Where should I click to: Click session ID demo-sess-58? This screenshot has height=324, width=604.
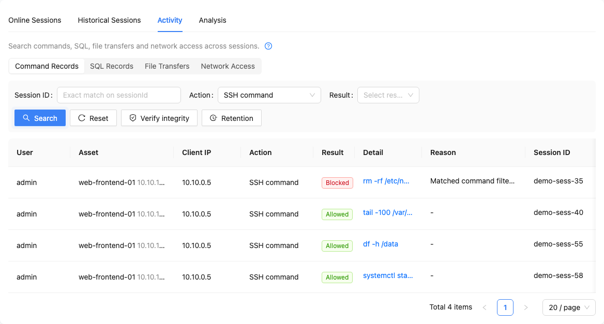point(558,275)
